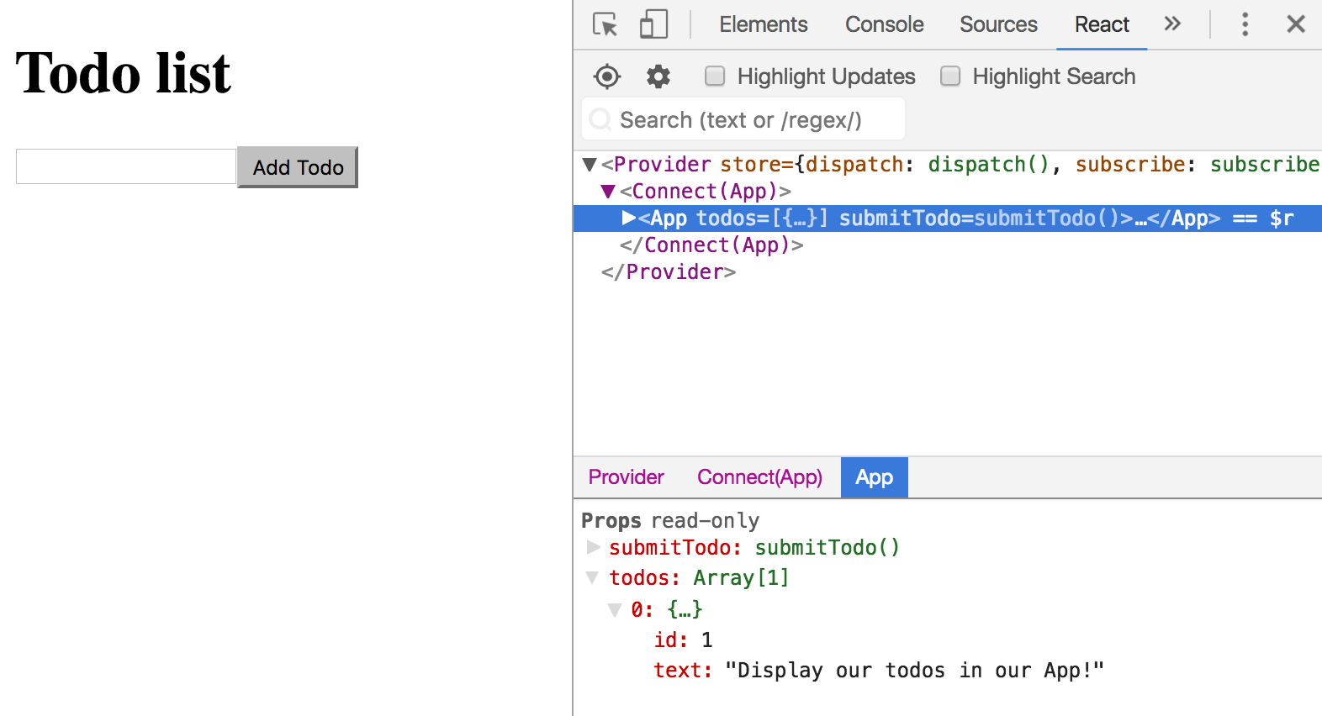Screen dimensions: 1322x716
Task: Switch to the Elements tab
Action: (x=763, y=24)
